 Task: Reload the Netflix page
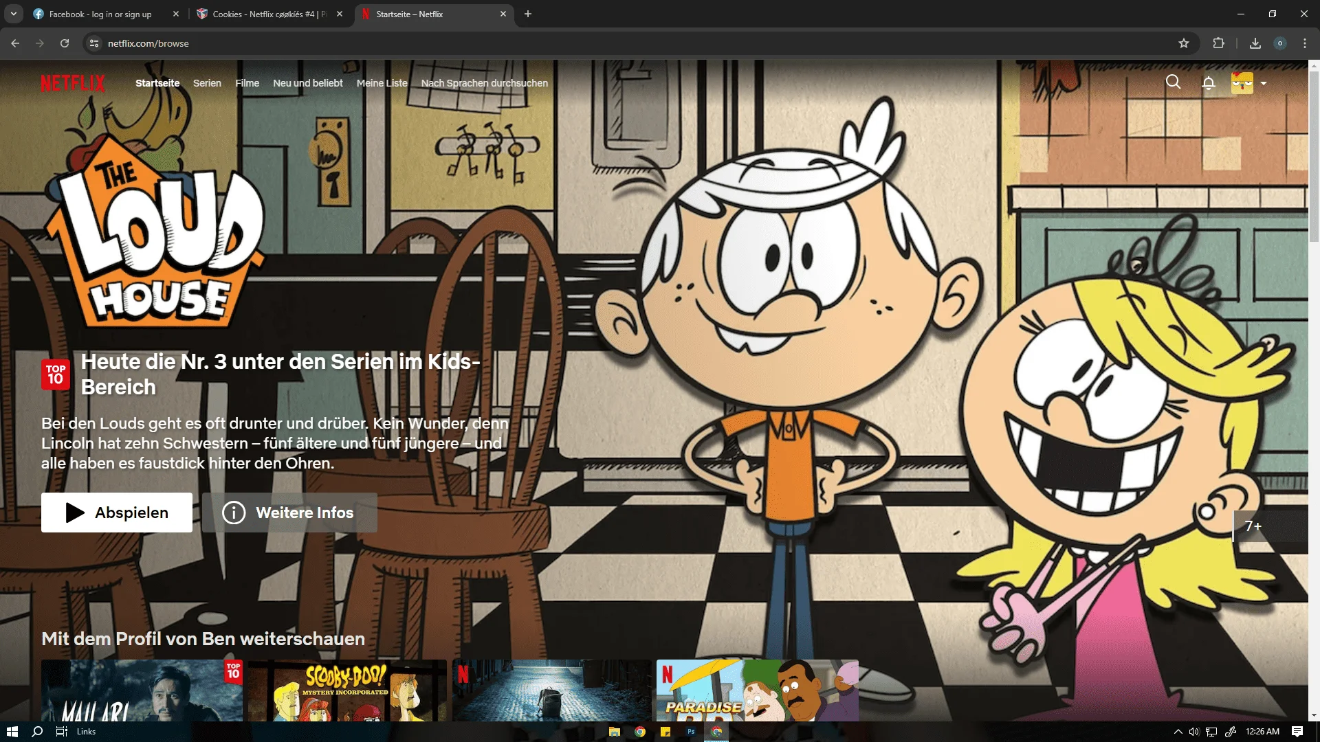[65, 43]
